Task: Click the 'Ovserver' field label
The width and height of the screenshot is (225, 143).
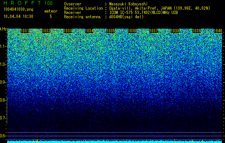Action: [x=73, y=4]
